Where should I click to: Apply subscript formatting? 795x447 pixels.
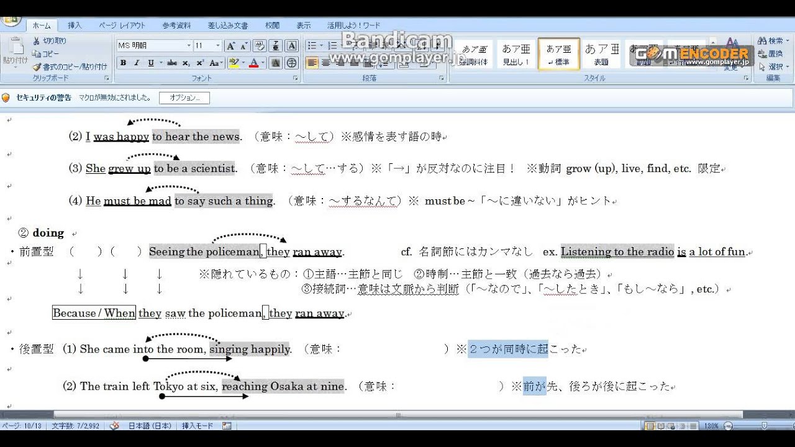186,63
